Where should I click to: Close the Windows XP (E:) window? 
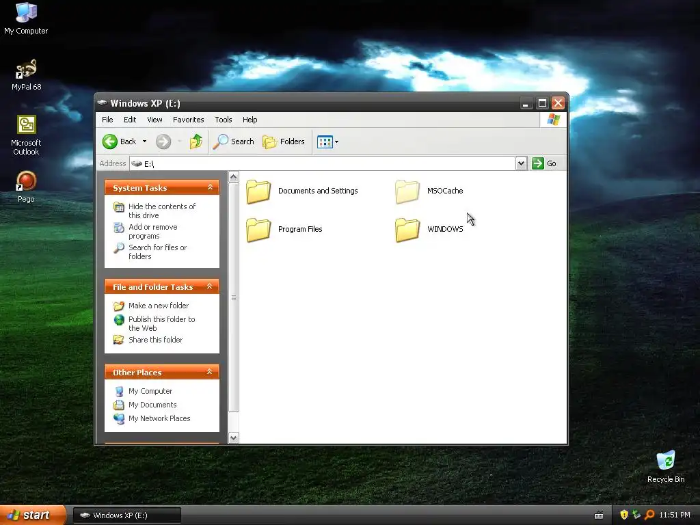click(558, 104)
